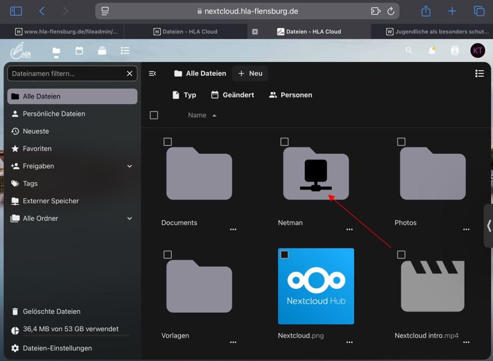The image size is (493, 361).
Task: Open actions menu for Photos folder
Action: coord(466,230)
